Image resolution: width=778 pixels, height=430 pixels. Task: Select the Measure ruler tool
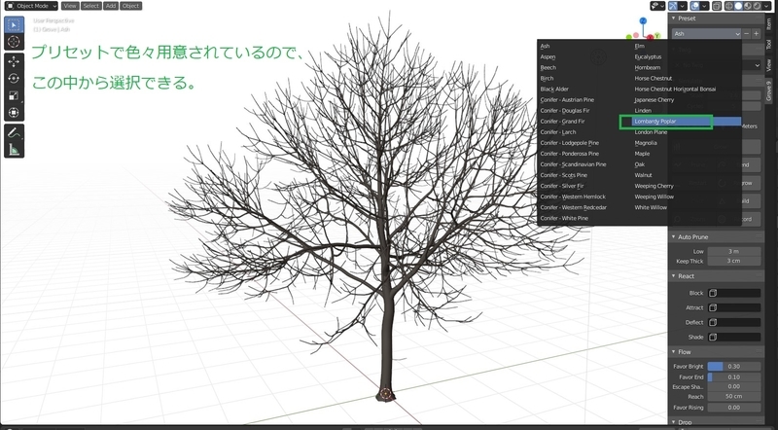click(14, 150)
